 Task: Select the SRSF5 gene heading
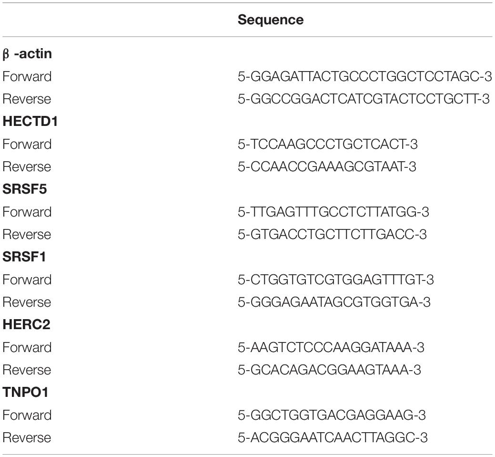(25, 189)
